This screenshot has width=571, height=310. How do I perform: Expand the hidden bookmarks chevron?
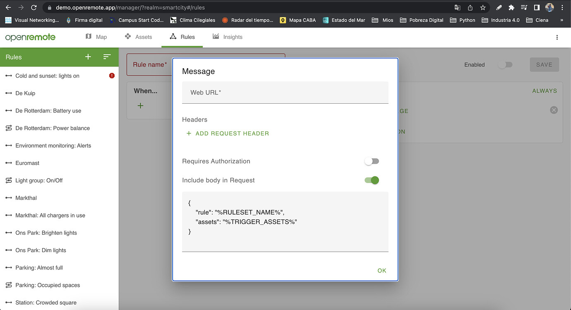coord(562,20)
